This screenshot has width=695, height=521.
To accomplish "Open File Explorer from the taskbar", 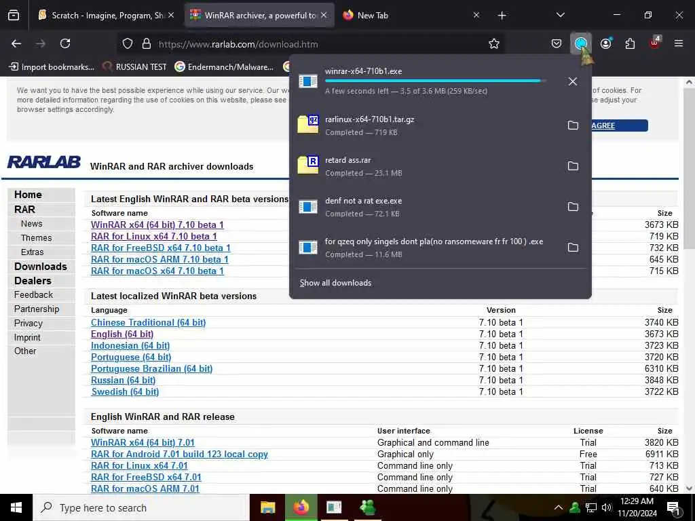I will pos(267,507).
